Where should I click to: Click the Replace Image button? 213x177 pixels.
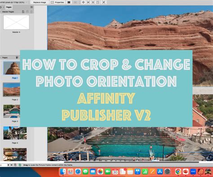[x=40, y=2]
